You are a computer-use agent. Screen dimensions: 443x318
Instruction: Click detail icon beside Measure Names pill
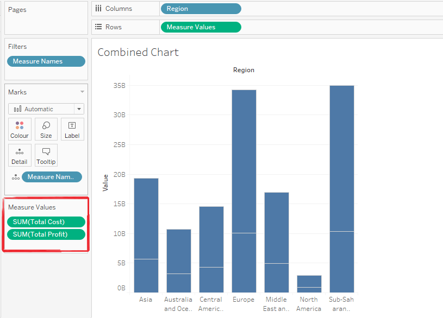16,177
